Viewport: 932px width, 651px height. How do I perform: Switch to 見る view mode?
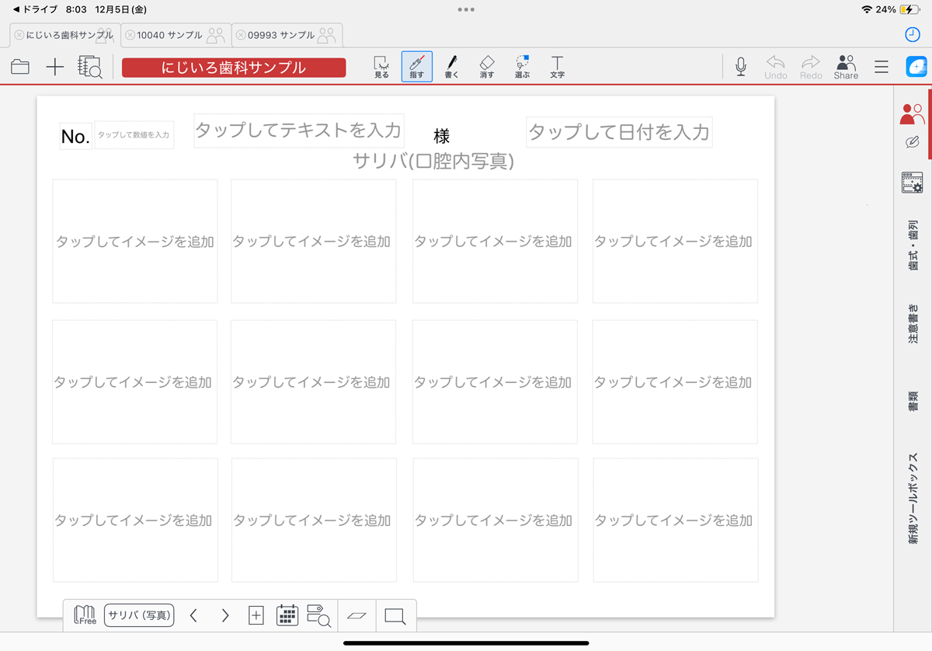(x=381, y=67)
